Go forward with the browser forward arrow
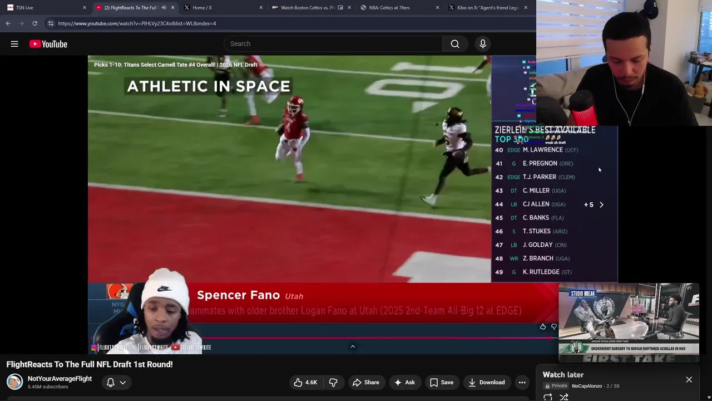The width and height of the screenshot is (712, 401). [x=22, y=23]
